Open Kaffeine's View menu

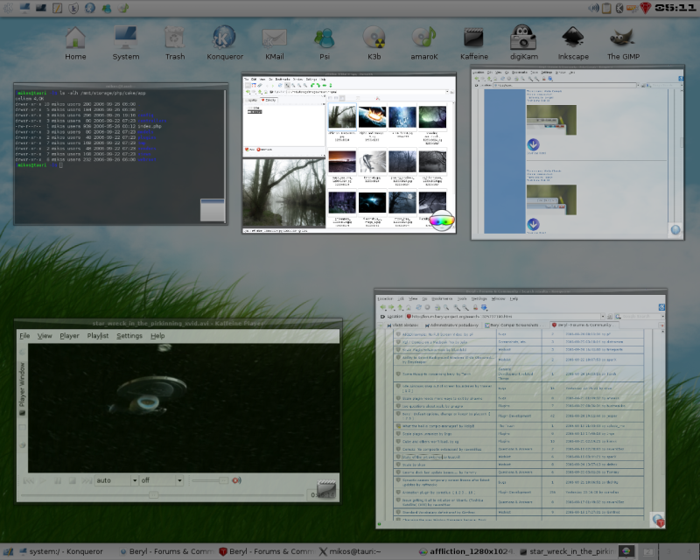45,336
